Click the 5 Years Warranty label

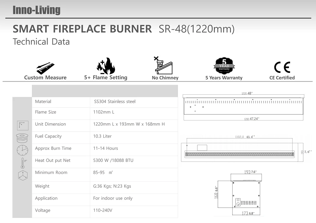point(224,78)
